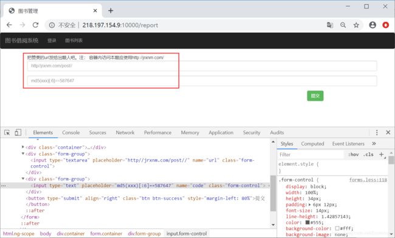
Task: Click the element.style rule block
Action: coord(332,168)
